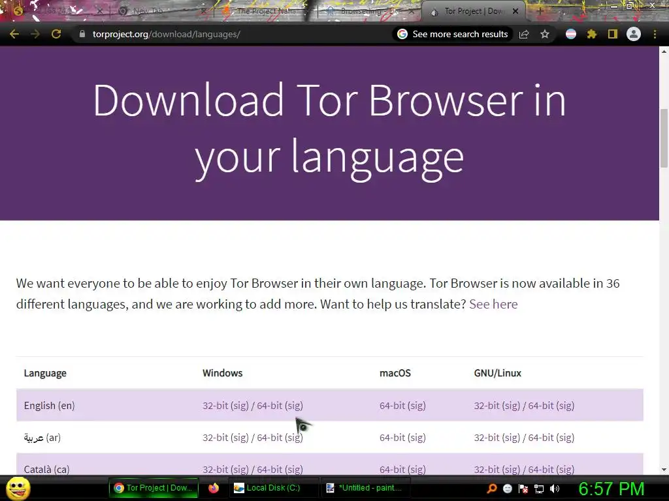
Task: Get Arabic GNU/Linux 32-bit sig file
Action: click(511, 438)
